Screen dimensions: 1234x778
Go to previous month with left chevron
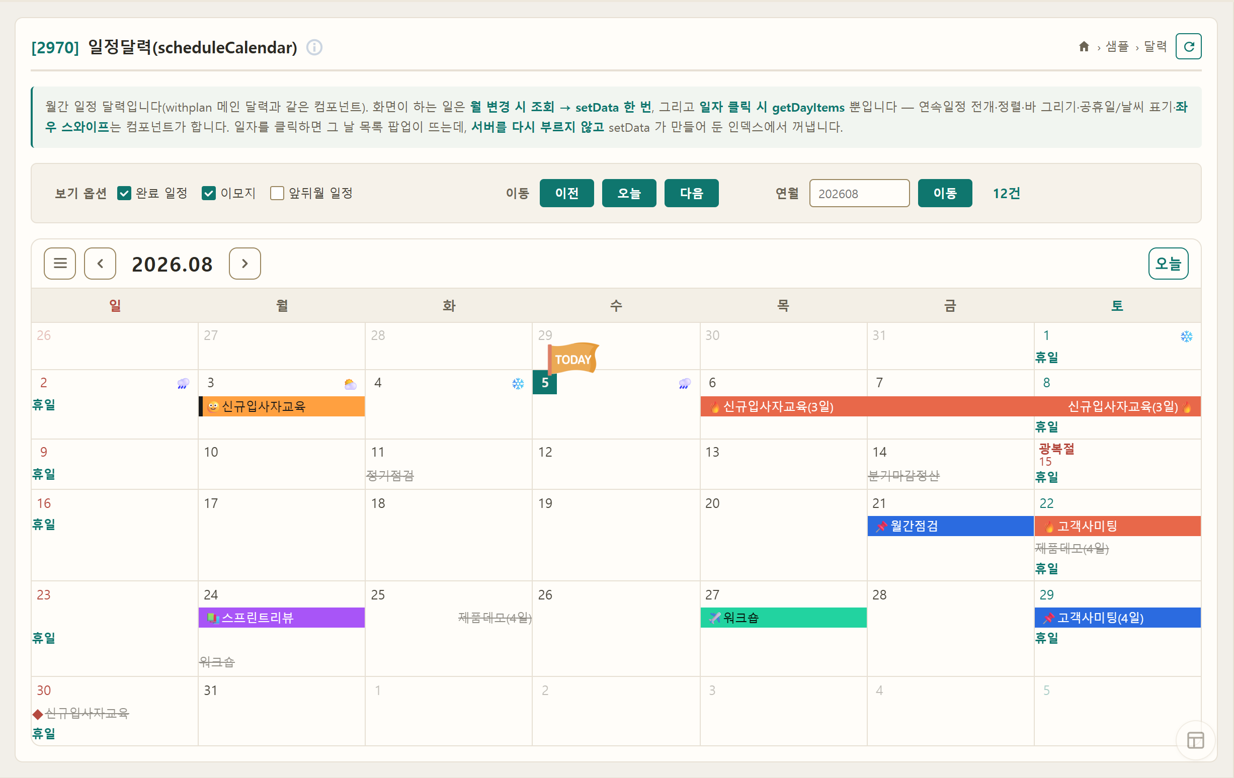100,263
